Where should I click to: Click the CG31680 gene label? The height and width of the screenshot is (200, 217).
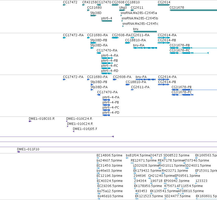coord(94,8)
